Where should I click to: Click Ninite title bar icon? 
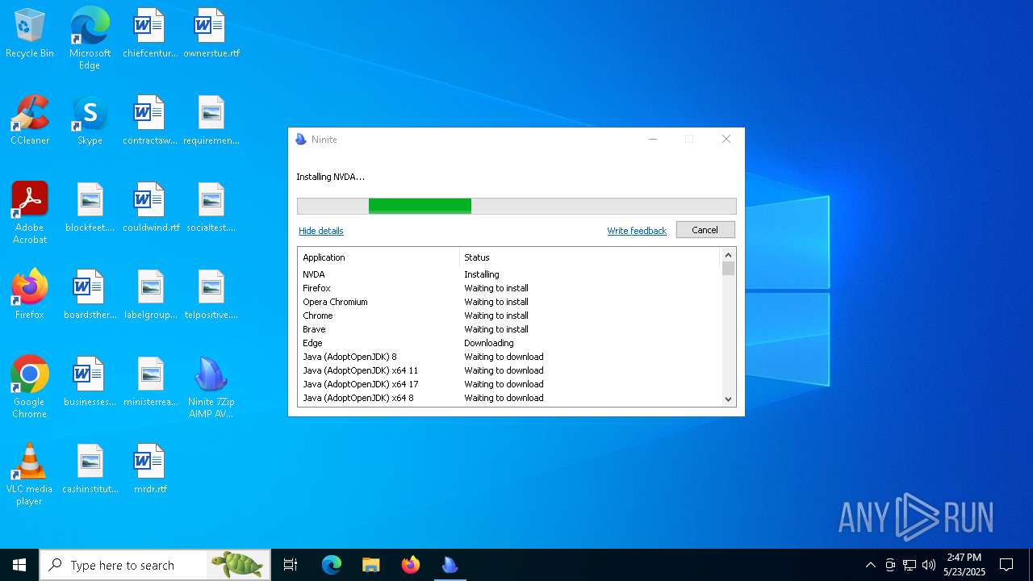click(x=301, y=140)
